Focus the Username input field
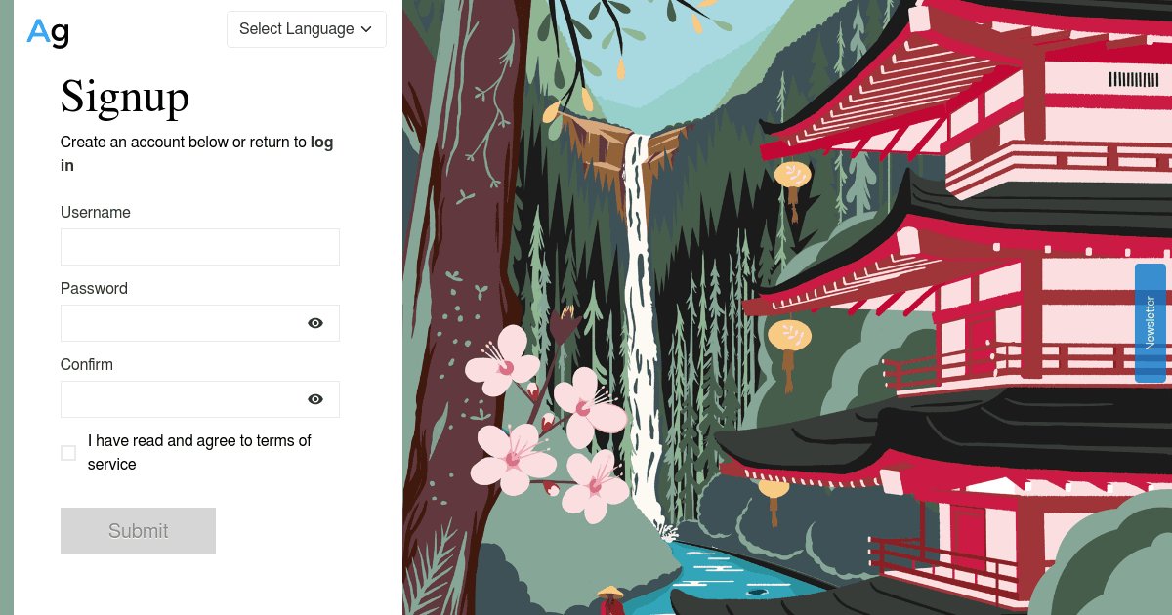The width and height of the screenshot is (1172, 615). (x=200, y=247)
